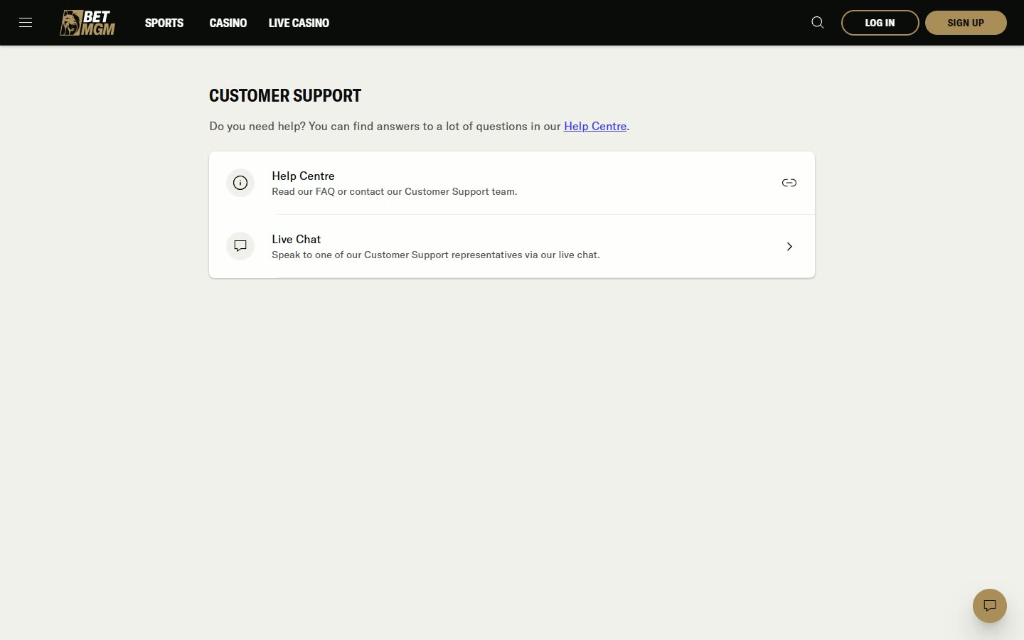Open the hamburger menu

26,23
